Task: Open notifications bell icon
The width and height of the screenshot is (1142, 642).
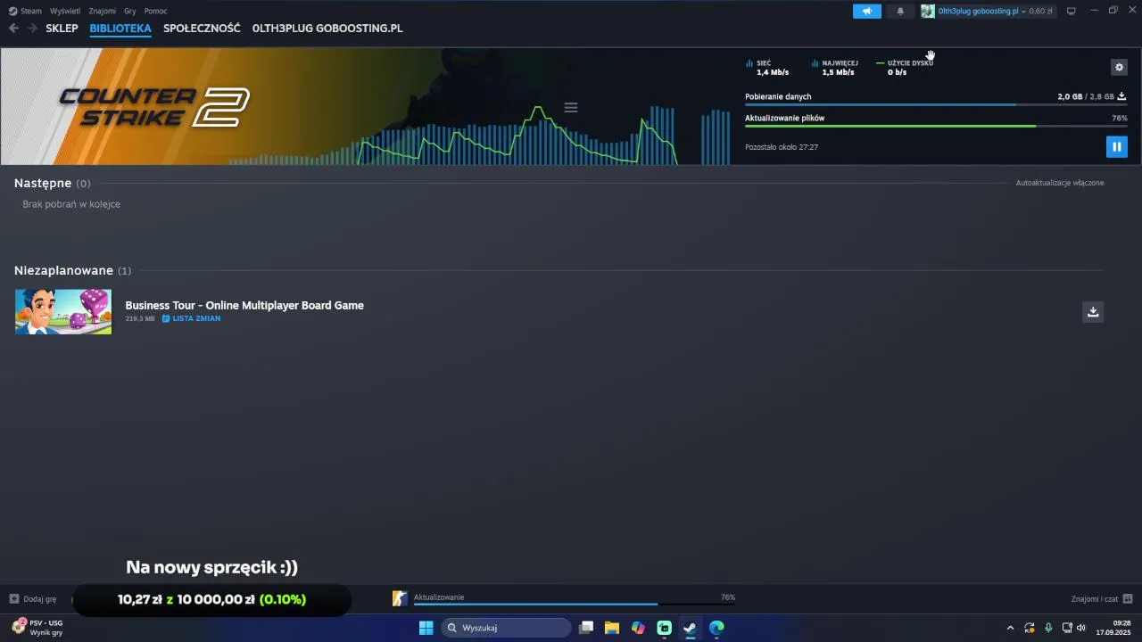Action: [900, 11]
